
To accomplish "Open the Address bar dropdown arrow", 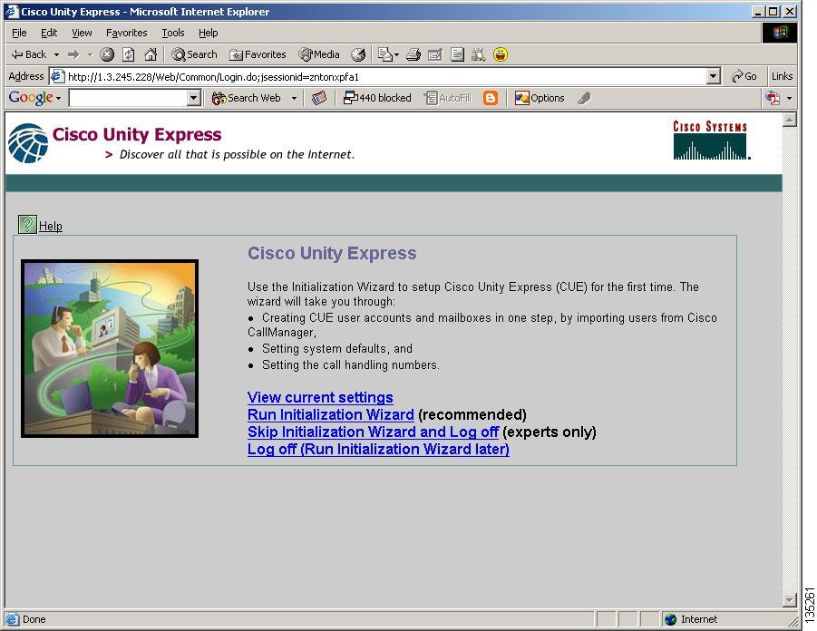I will pyautogui.click(x=714, y=76).
